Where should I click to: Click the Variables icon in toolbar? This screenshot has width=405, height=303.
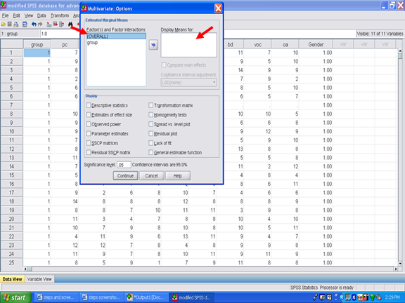(61, 25)
